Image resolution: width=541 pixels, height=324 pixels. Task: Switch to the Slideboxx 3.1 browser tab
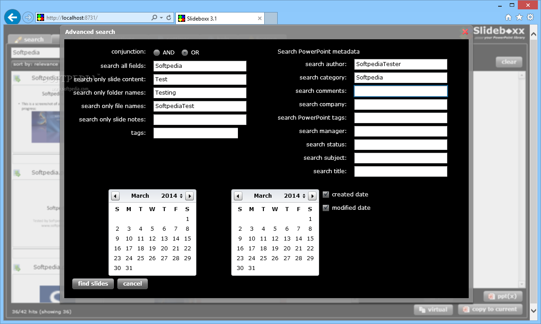click(220, 18)
